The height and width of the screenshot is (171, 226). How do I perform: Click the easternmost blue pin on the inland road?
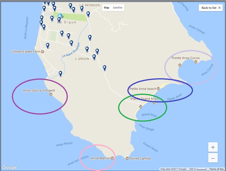coord(104,68)
